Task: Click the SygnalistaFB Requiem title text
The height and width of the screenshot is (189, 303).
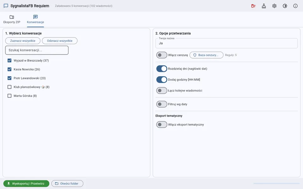Action: coord(30,6)
